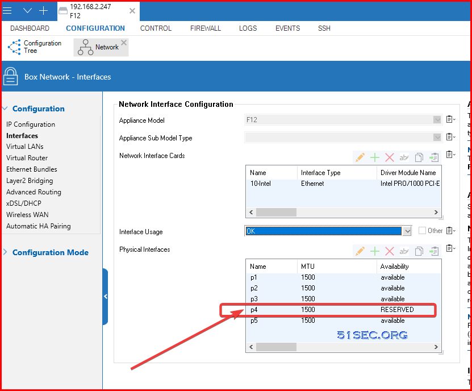Open Appliance Sub Model Type options icon

pos(450,137)
